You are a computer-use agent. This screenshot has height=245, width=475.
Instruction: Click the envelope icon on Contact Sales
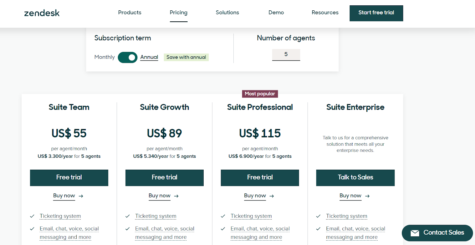pos(415,233)
